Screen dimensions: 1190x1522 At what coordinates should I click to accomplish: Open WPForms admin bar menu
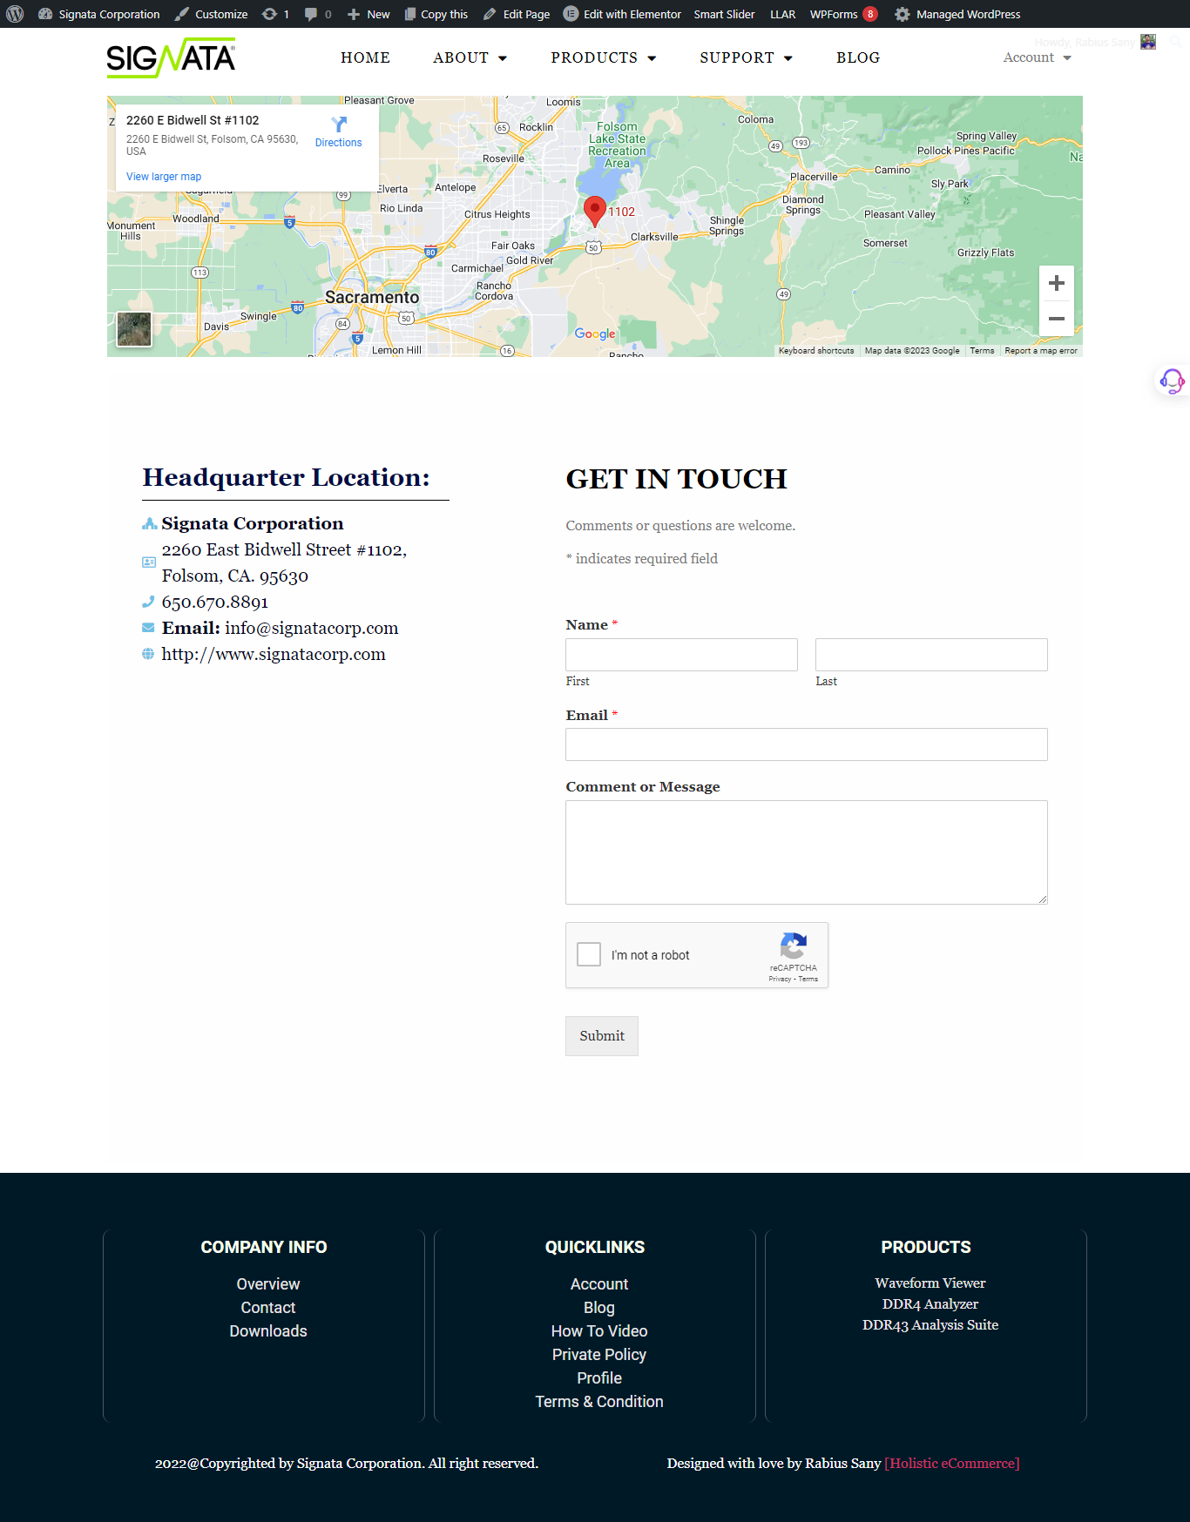(834, 14)
